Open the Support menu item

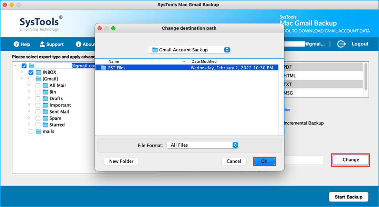pyautogui.click(x=52, y=44)
